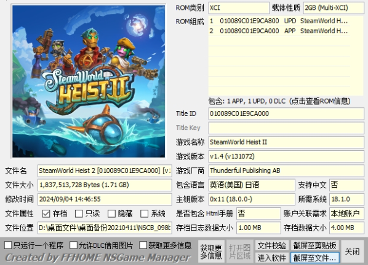Click the 文件位置 path field

click(105, 228)
